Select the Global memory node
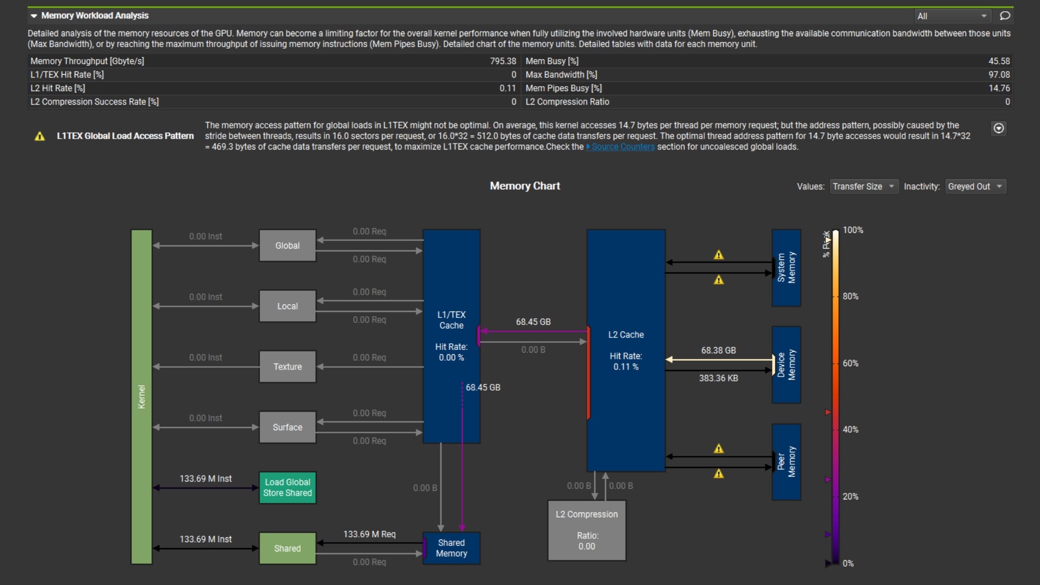 [x=287, y=246]
